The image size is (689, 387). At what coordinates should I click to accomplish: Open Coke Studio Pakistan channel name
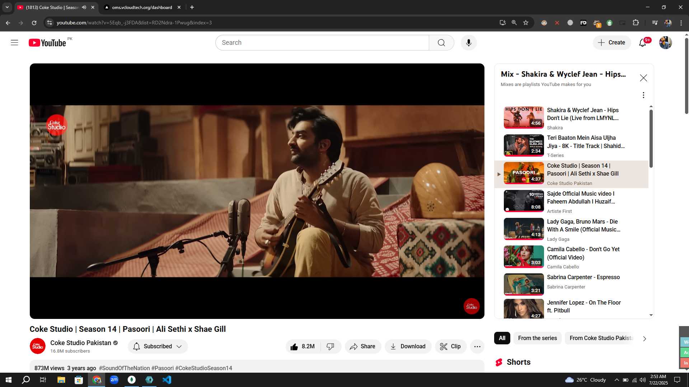click(81, 343)
